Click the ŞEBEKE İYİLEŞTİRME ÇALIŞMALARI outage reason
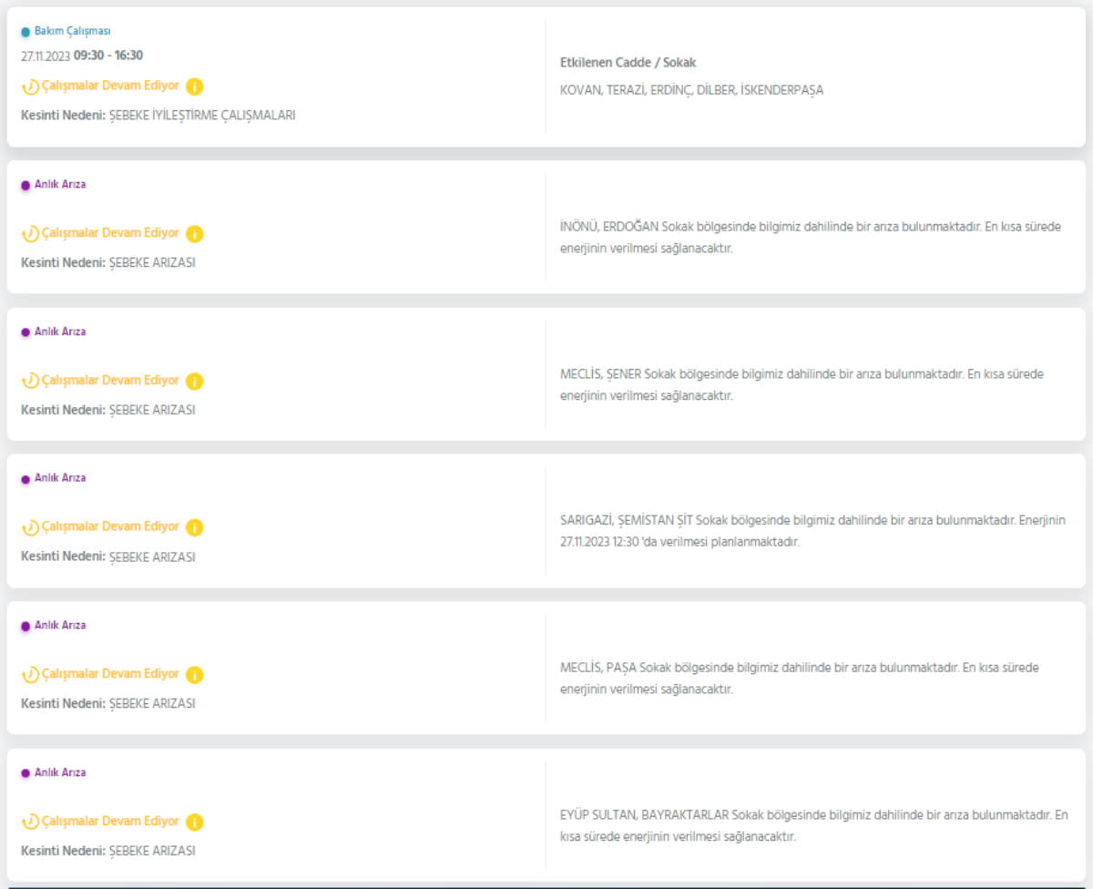This screenshot has height=889, width=1093. (202, 116)
